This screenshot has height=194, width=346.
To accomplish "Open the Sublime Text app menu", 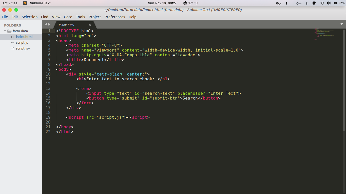I will tap(40, 3).
